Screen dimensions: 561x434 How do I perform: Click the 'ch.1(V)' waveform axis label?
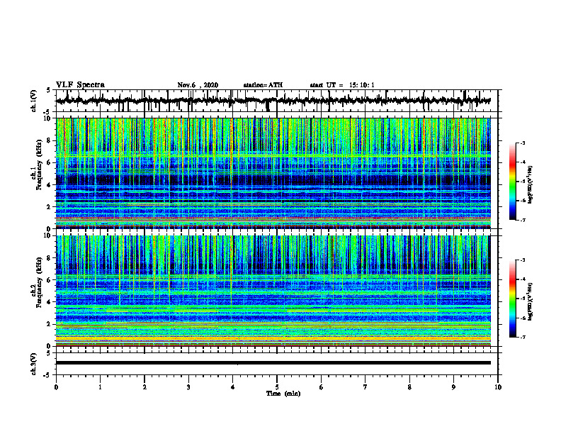pos(33,101)
